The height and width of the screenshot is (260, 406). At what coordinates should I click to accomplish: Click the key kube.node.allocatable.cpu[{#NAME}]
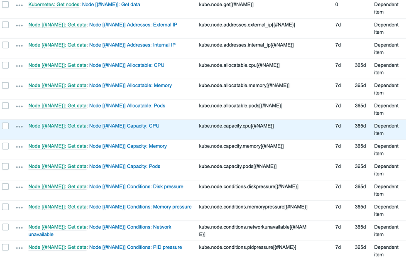click(x=239, y=65)
